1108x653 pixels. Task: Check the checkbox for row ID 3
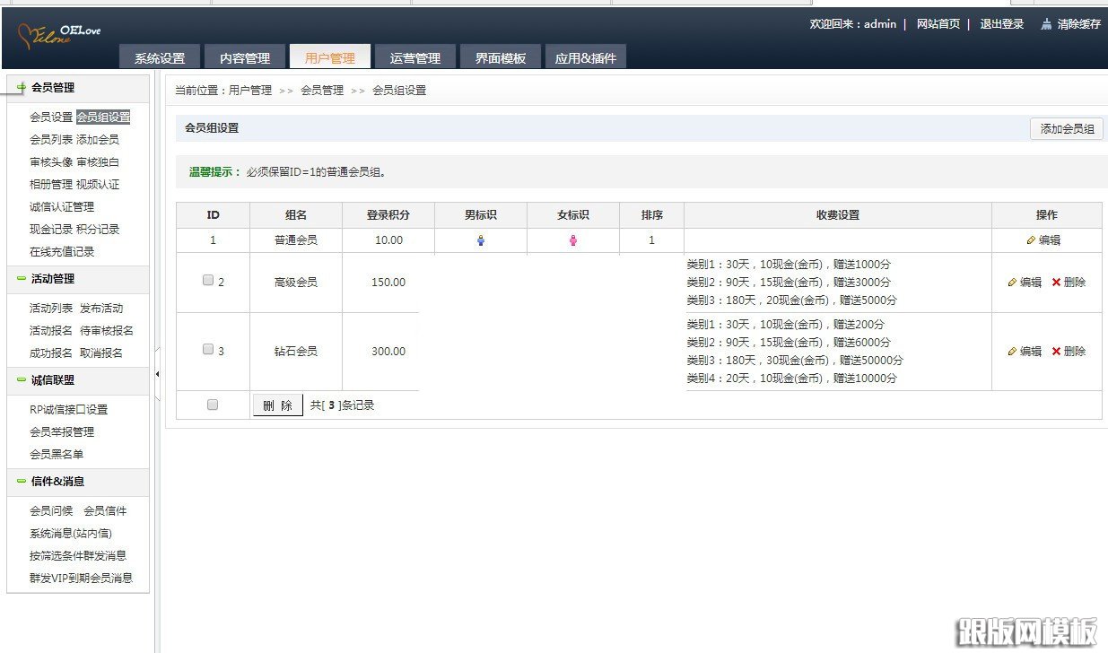pyautogui.click(x=207, y=347)
